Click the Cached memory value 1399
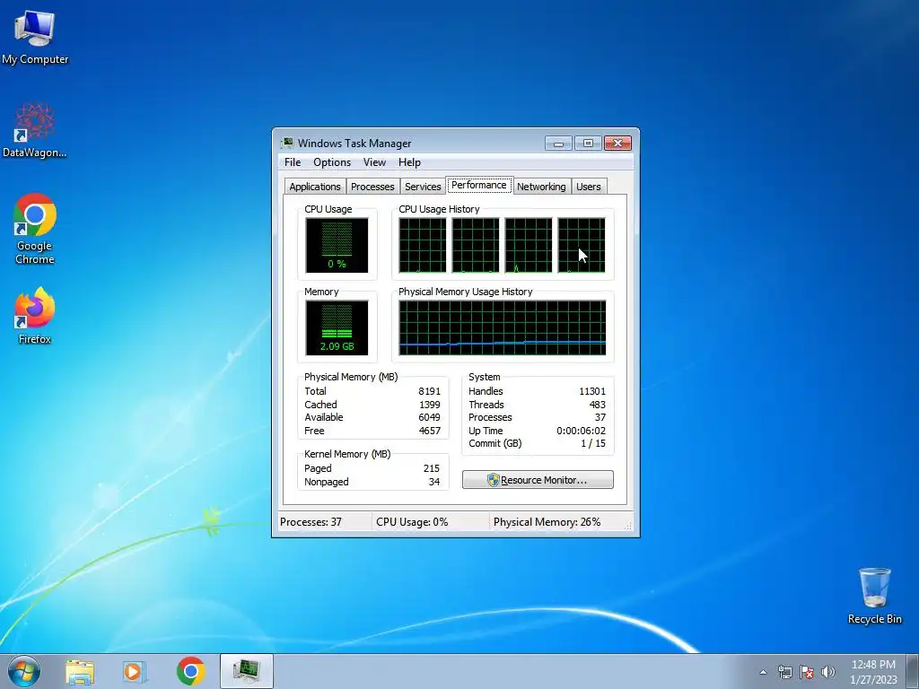This screenshot has width=919, height=689. coord(429,405)
